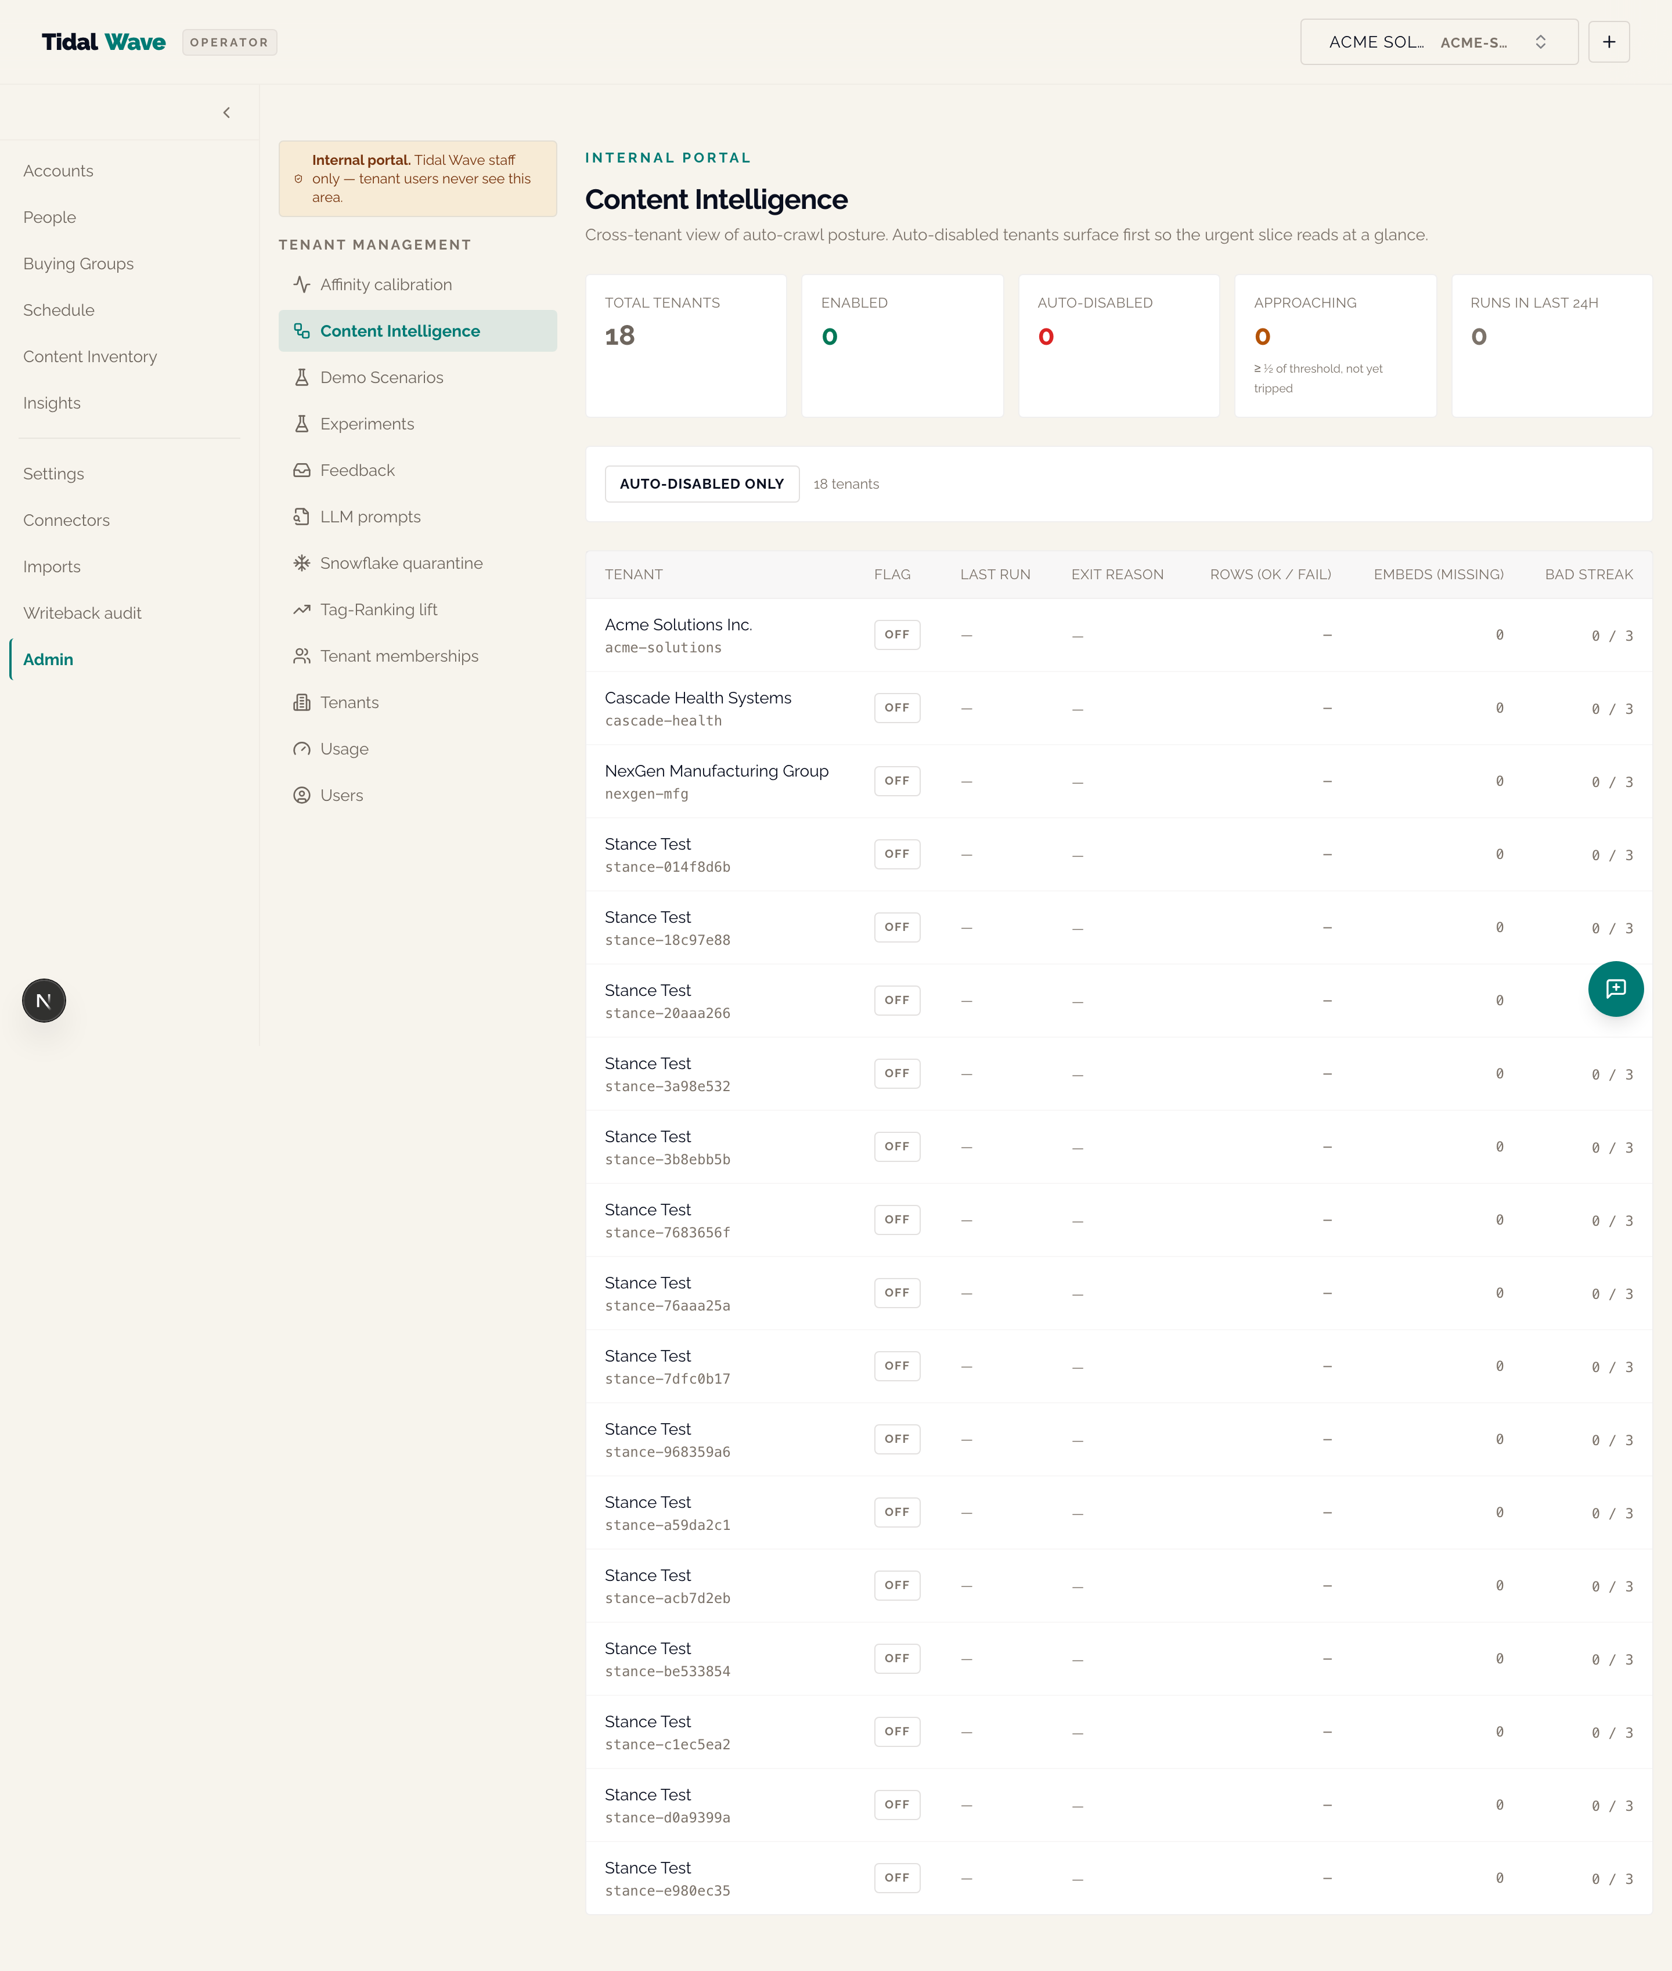Click the stance-968359a6 tenant slug
1672x1971 pixels.
(x=667, y=1452)
